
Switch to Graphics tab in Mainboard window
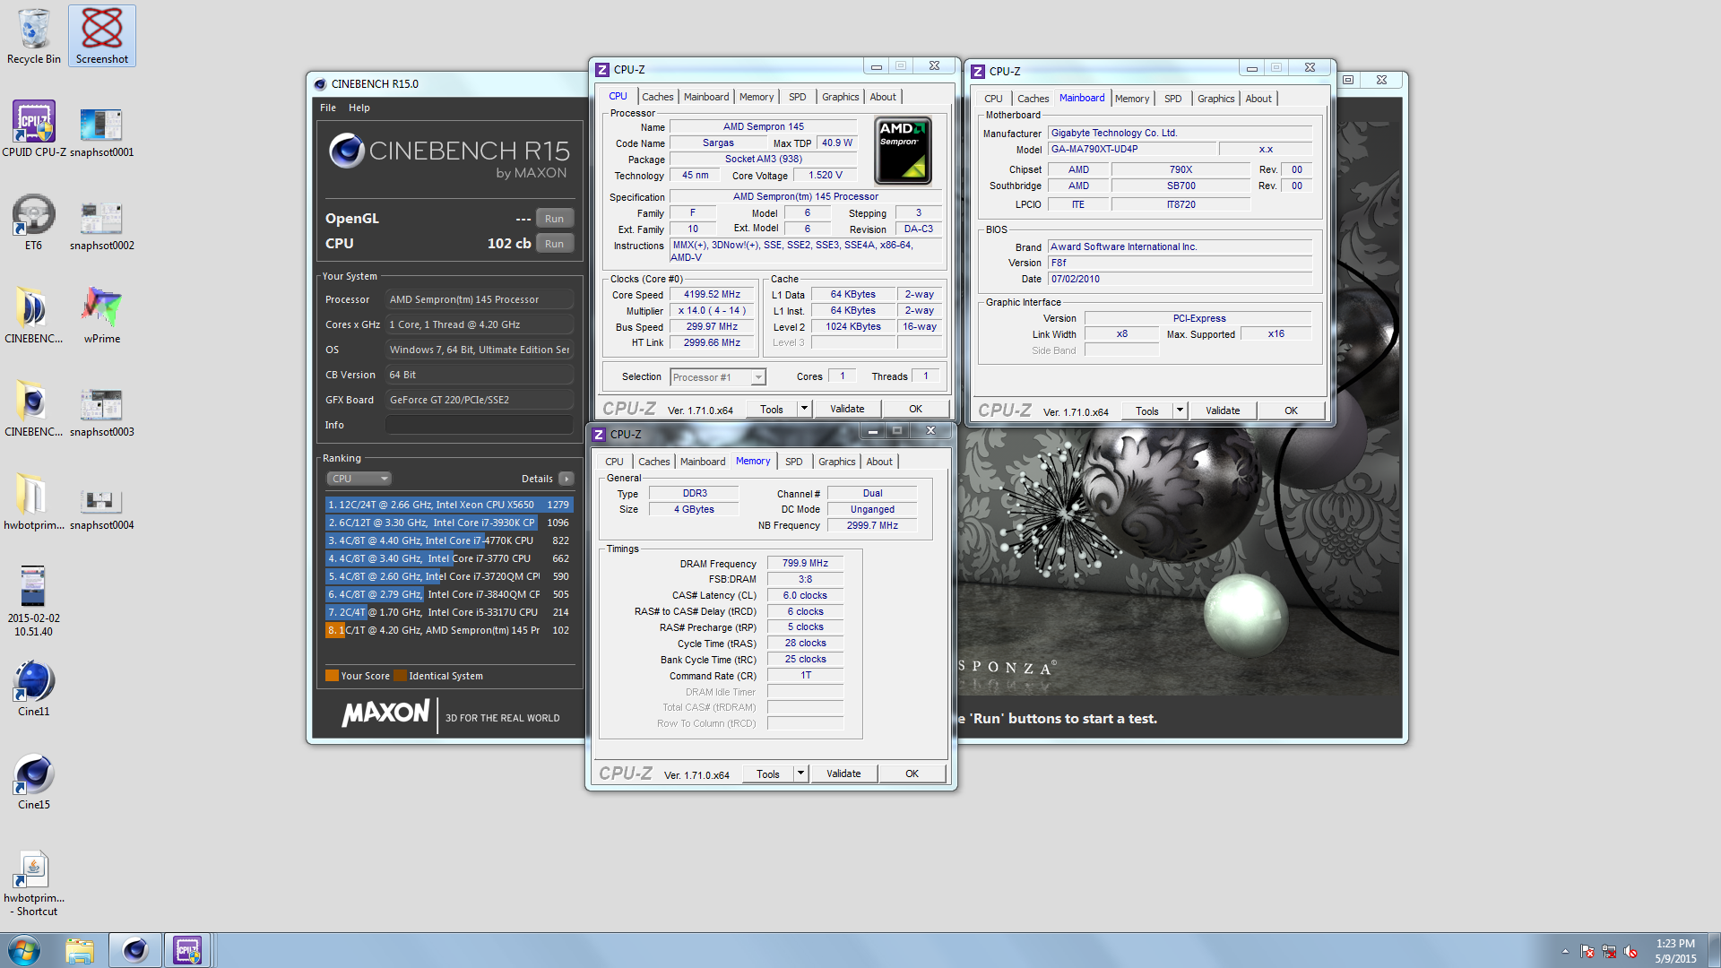(x=1215, y=99)
